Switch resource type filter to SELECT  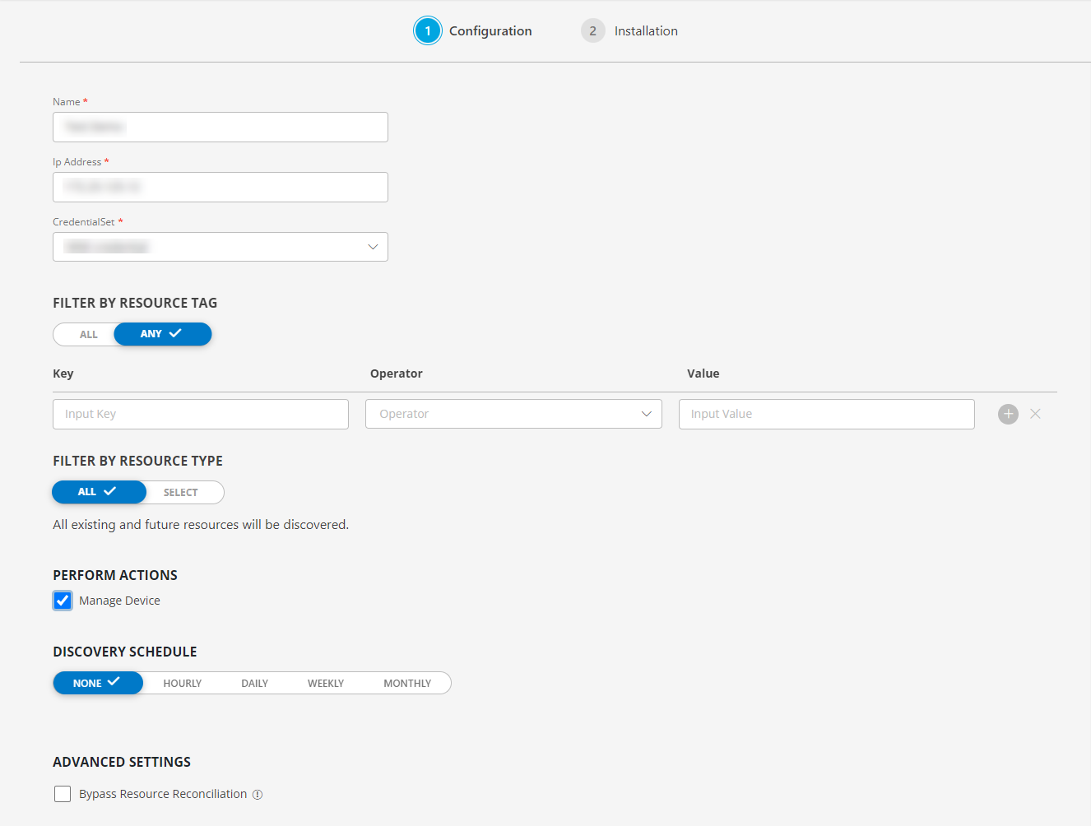pyautogui.click(x=181, y=492)
